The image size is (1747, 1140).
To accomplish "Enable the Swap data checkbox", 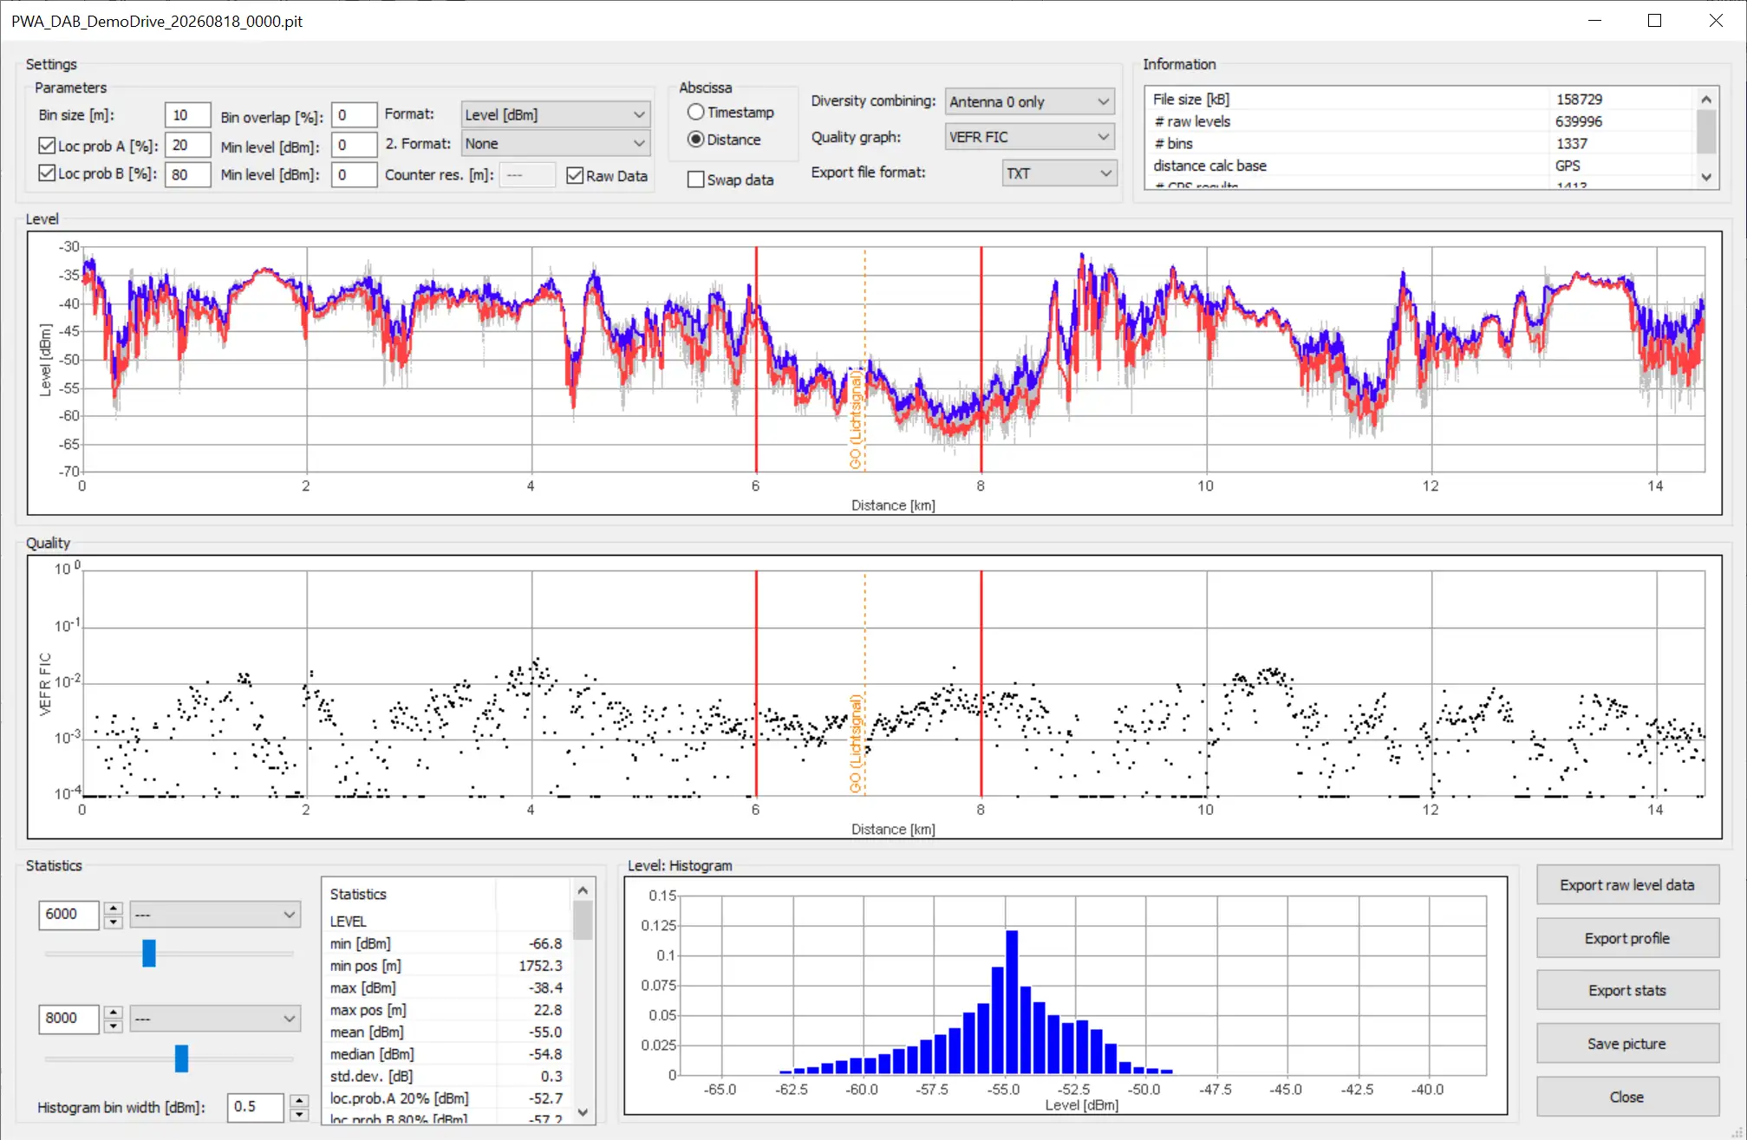I will [695, 179].
